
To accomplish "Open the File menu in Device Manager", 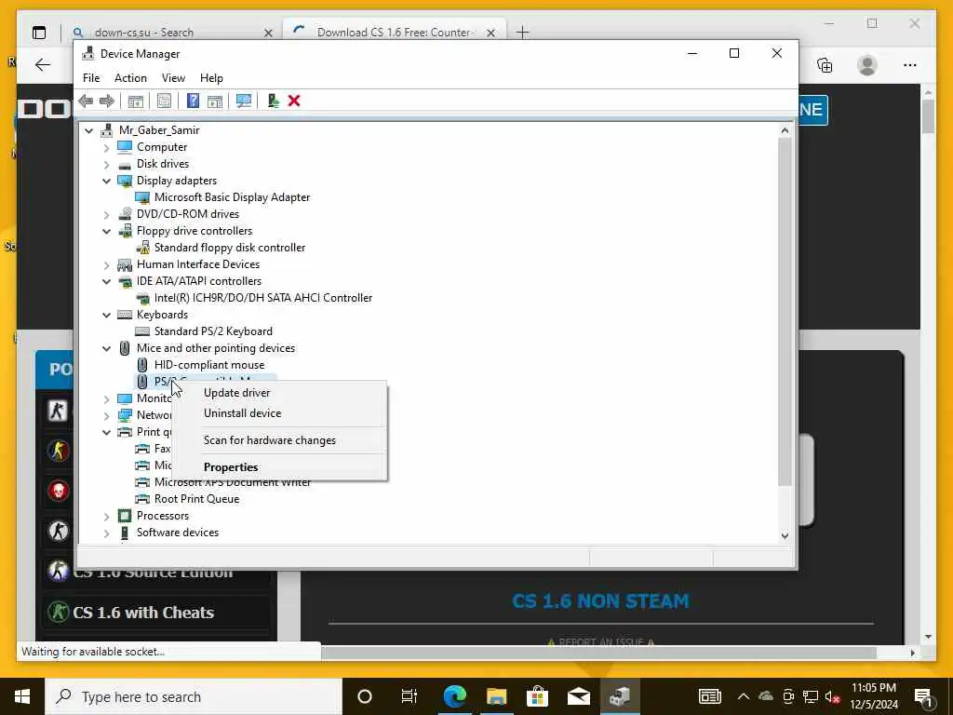I will (x=91, y=78).
